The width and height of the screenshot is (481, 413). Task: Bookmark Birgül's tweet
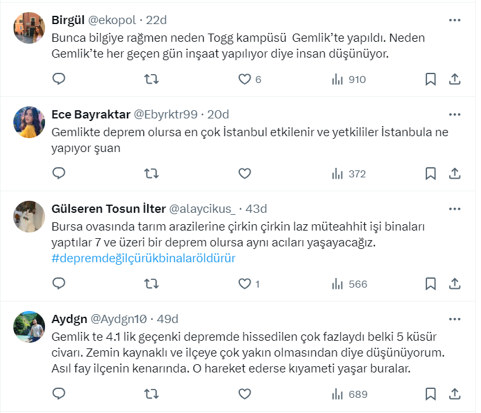click(x=430, y=79)
